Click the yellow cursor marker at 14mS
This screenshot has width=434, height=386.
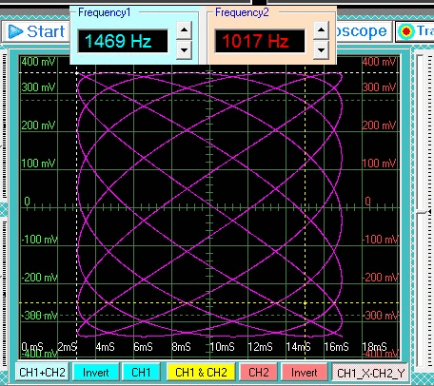pyautogui.click(x=306, y=303)
